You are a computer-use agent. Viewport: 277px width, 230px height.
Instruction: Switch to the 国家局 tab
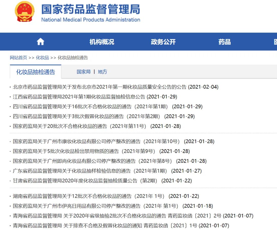click(83, 72)
